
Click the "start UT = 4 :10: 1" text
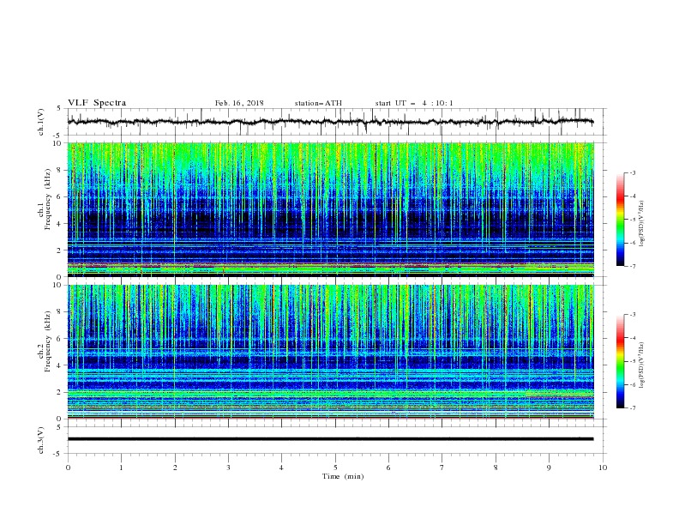414,103
